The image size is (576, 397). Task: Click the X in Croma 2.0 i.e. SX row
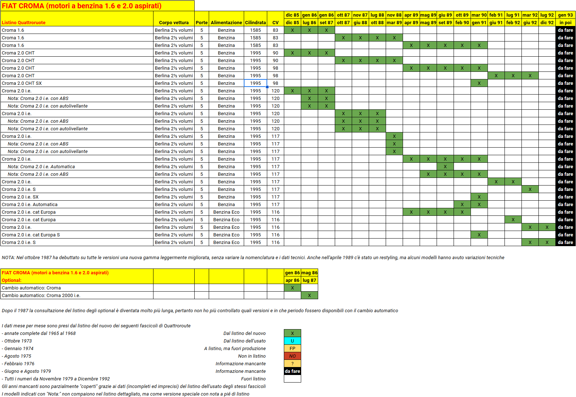pyautogui.click(x=479, y=197)
